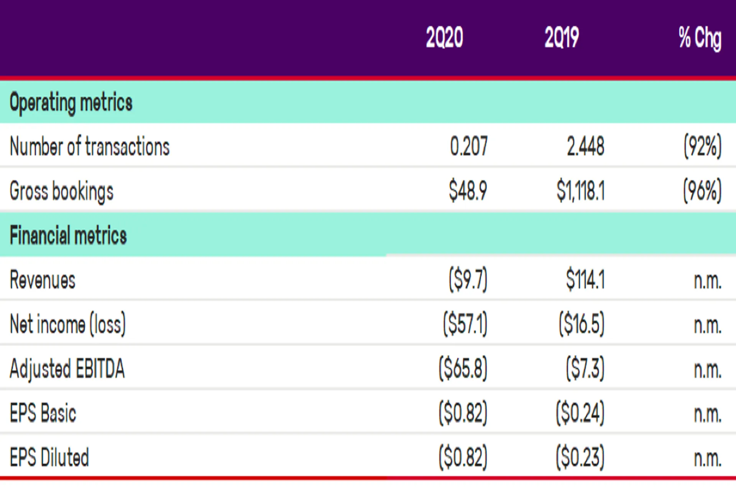Select the ($65.8) Adjusted EBITDA value

point(463,369)
